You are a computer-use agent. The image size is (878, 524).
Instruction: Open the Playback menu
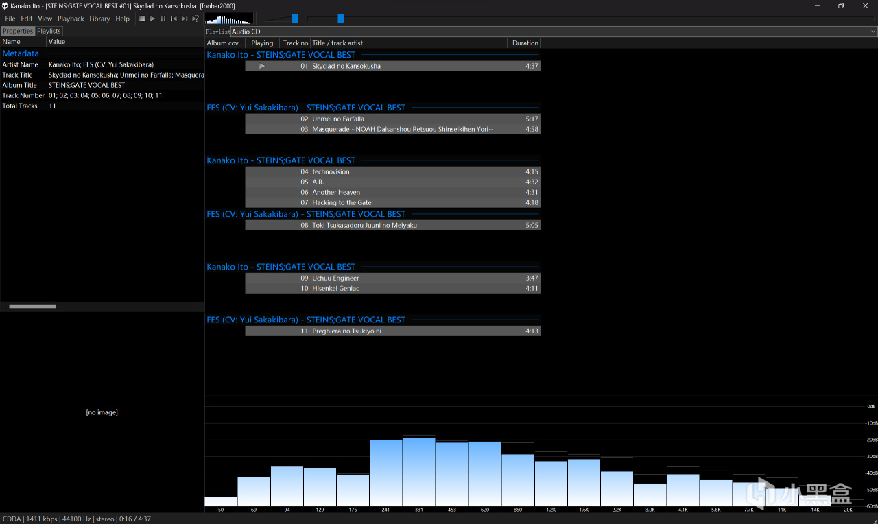(71, 19)
